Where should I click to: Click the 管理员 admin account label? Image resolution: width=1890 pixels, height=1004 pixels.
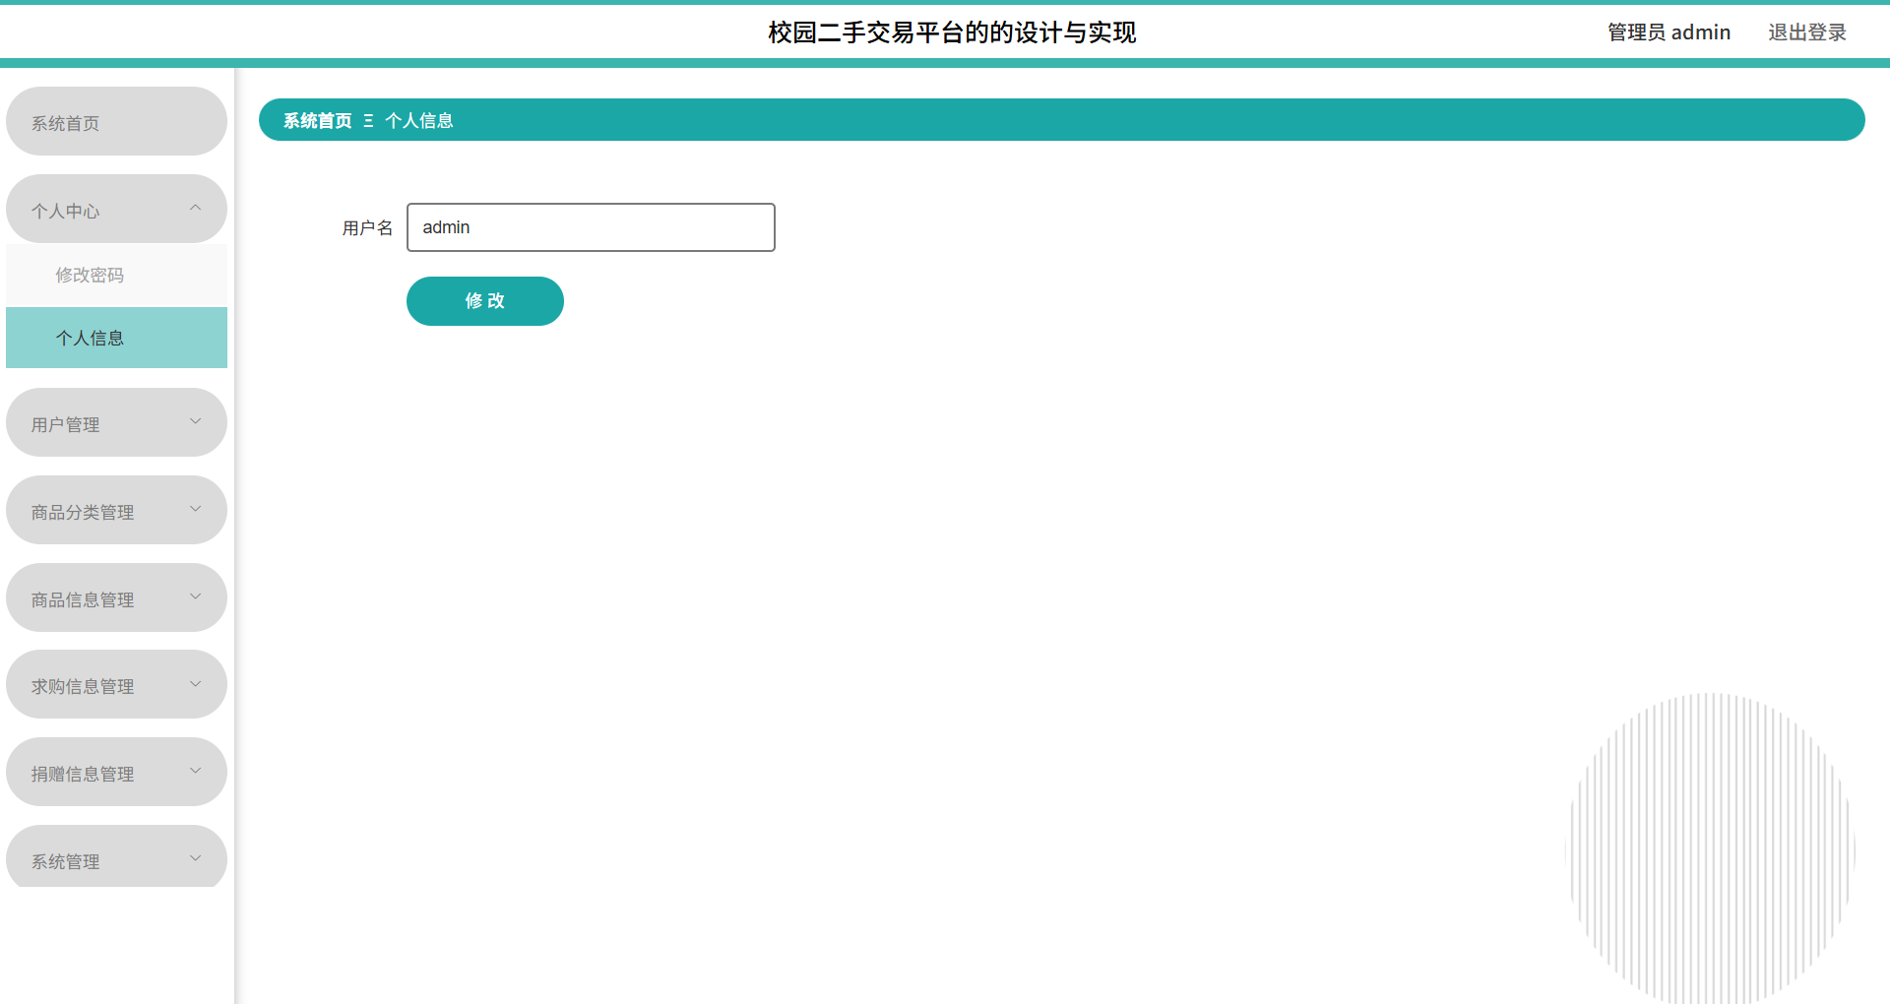click(1669, 31)
